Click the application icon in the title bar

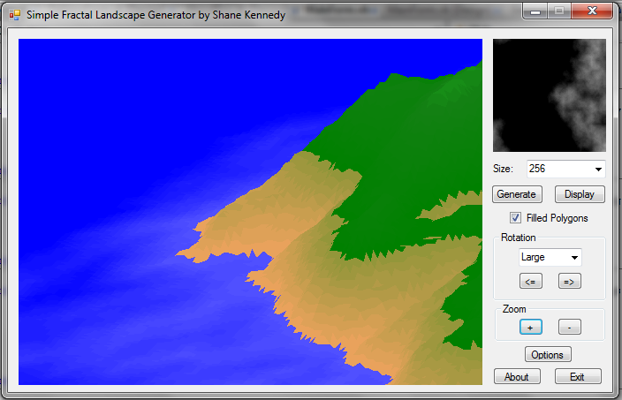15,15
